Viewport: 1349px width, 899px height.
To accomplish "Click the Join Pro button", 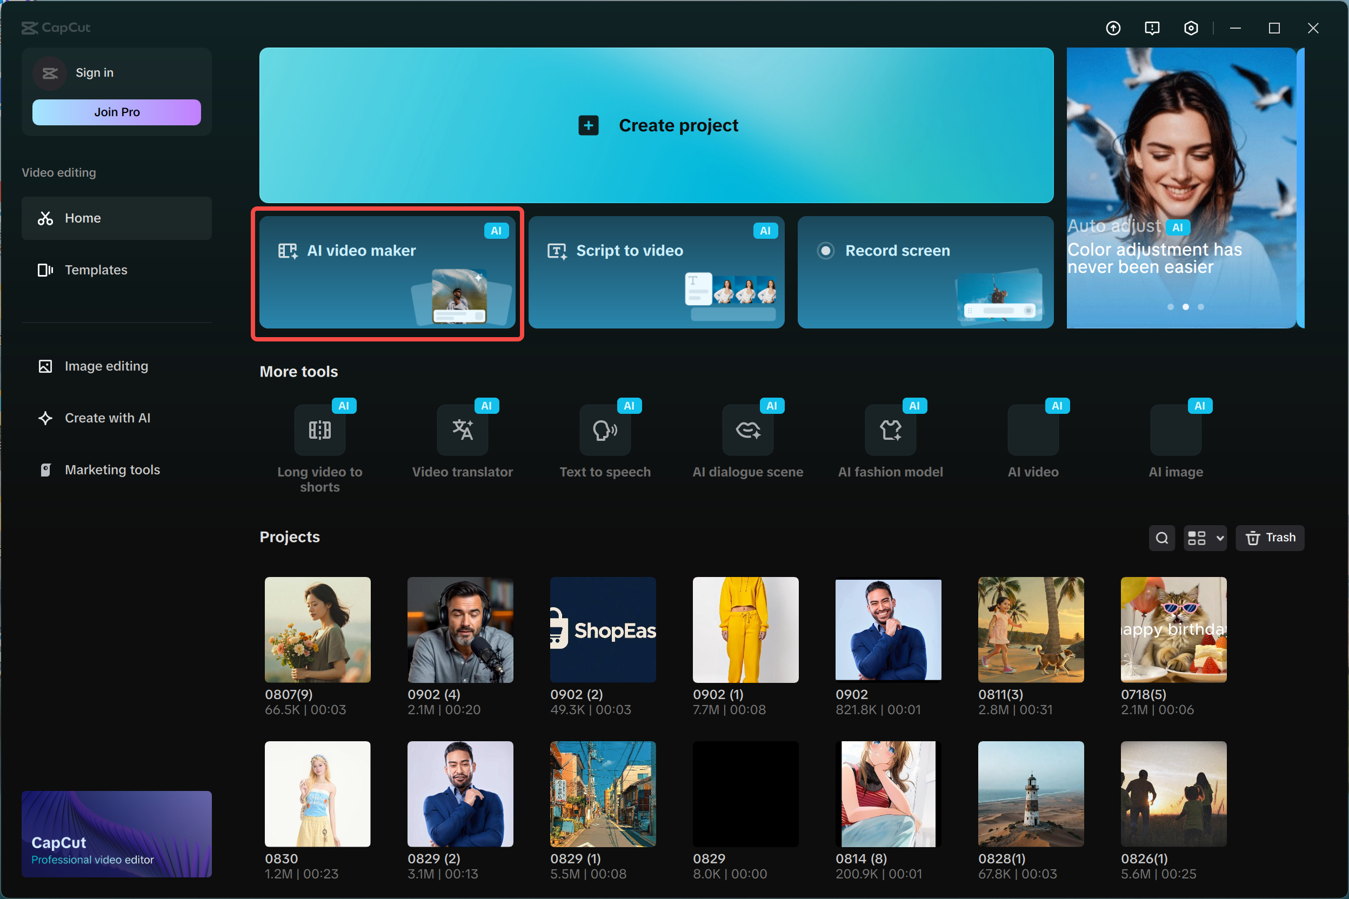I will coord(116,112).
